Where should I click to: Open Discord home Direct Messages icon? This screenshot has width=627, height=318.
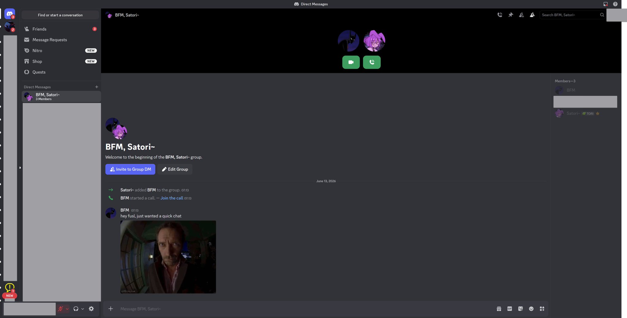coord(9,14)
